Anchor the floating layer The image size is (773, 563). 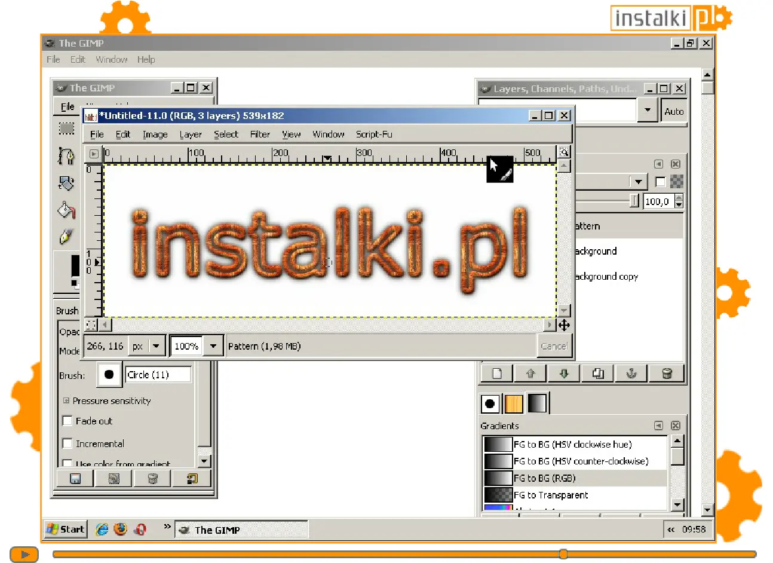tap(631, 374)
